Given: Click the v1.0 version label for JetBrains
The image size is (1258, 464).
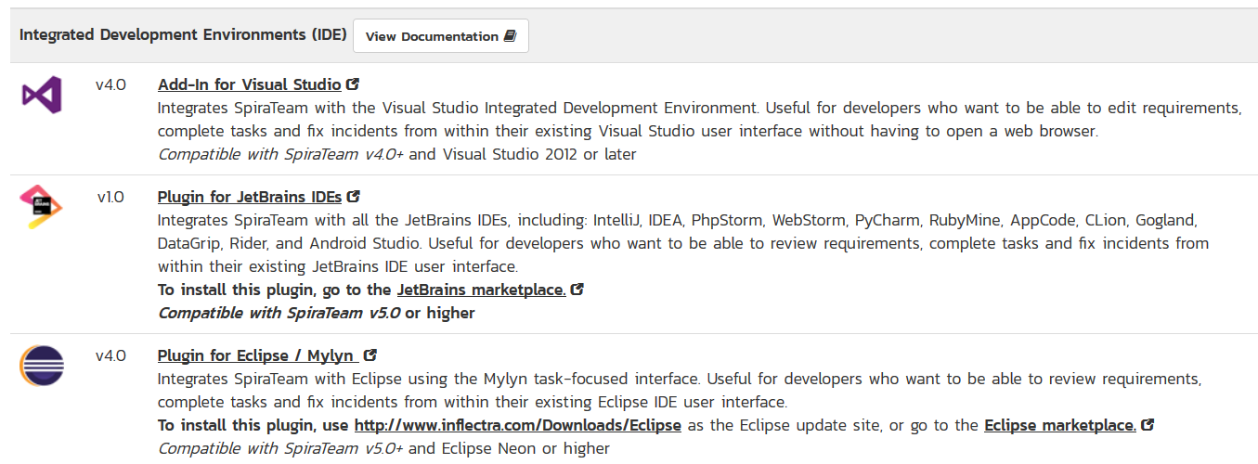Looking at the screenshot, I should click(x=110, y=197).
